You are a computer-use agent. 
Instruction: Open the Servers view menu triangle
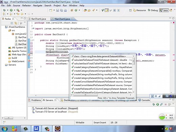(173, 104)
